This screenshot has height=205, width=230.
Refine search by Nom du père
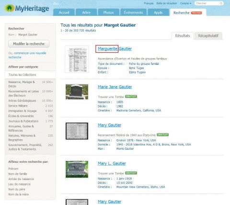tap(17, 189)
